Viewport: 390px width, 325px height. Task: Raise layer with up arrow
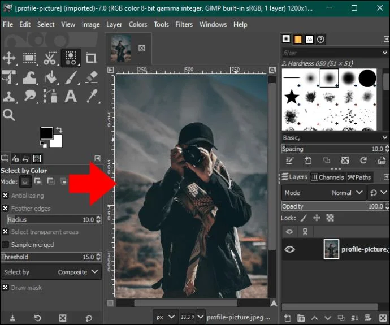click(x=314, y=318)
